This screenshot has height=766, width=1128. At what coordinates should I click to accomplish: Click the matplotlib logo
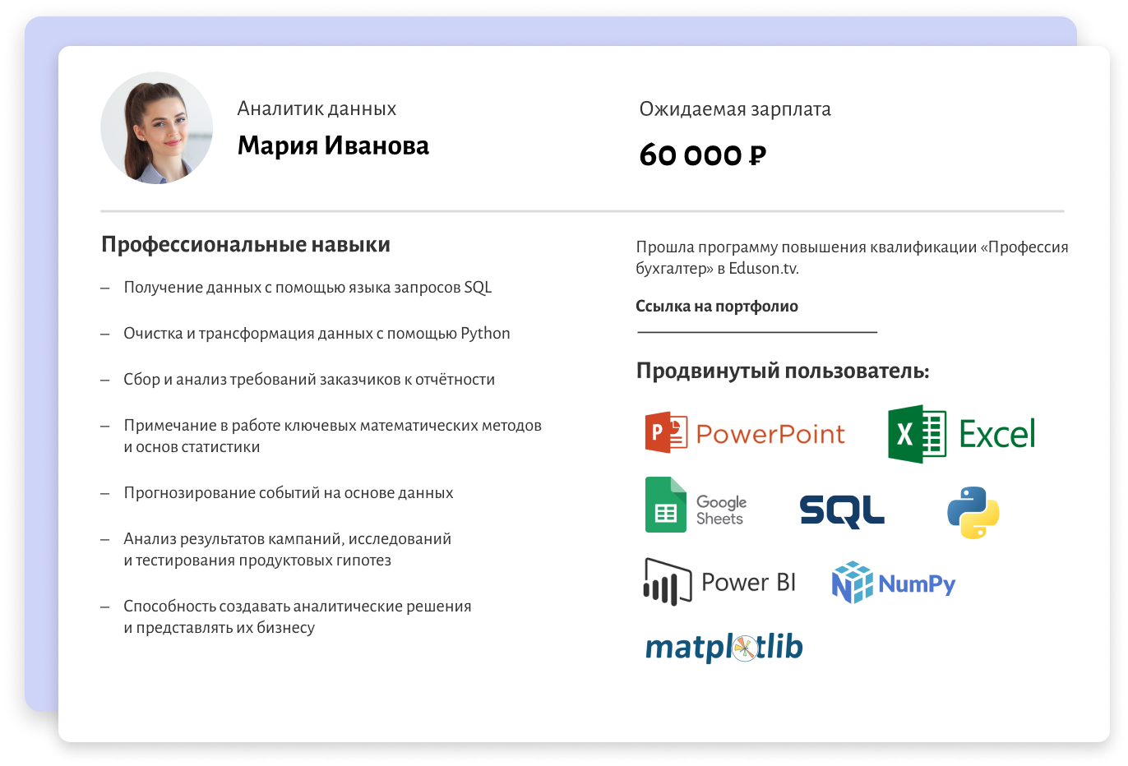coord(723,648)
